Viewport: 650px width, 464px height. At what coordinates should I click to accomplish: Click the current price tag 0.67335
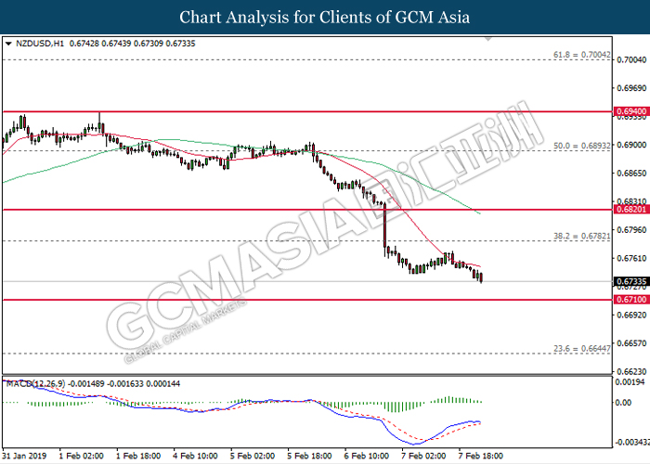(x=630, y=282)
